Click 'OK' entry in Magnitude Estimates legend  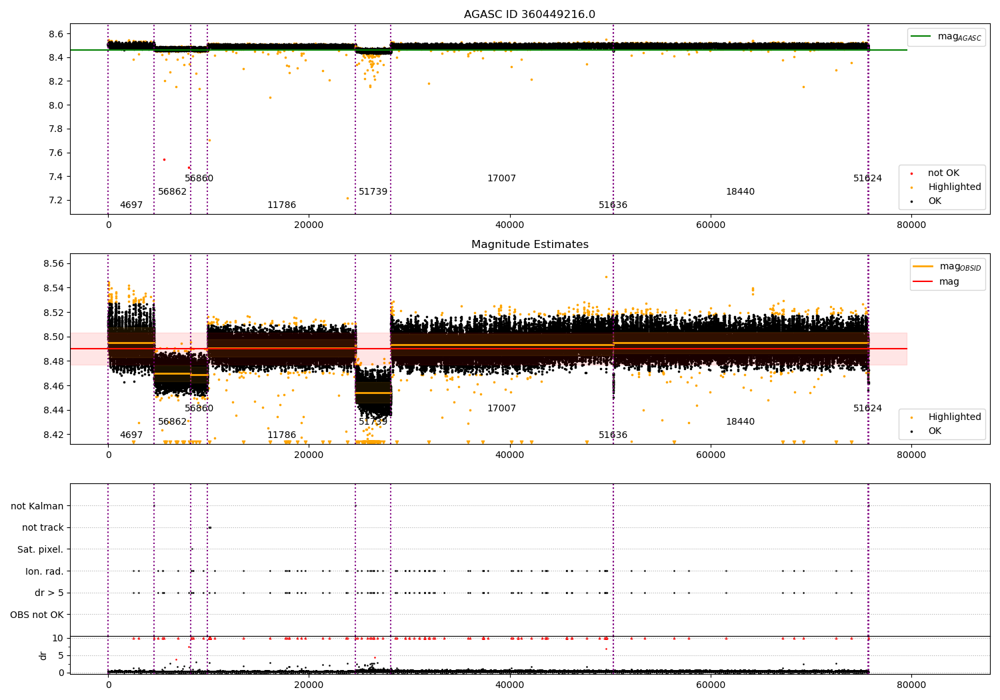point(935,431)
